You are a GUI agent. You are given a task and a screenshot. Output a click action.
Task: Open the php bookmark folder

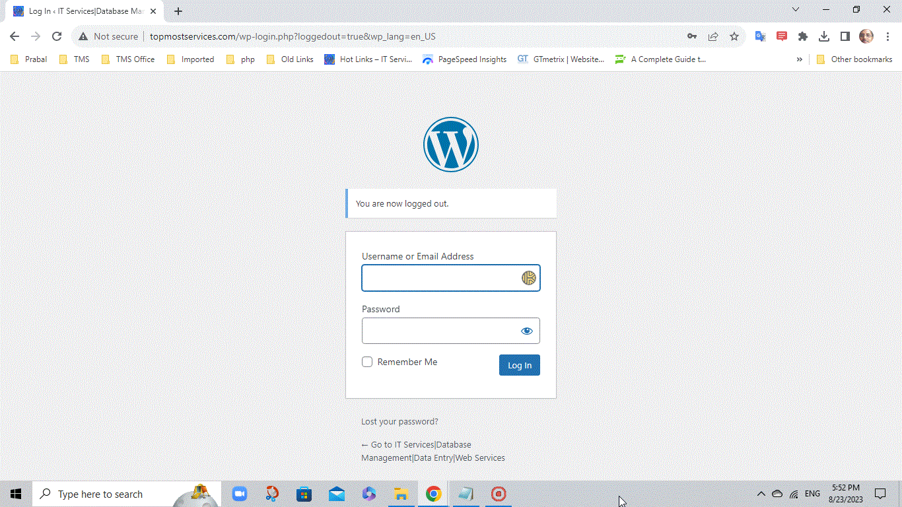240,59
